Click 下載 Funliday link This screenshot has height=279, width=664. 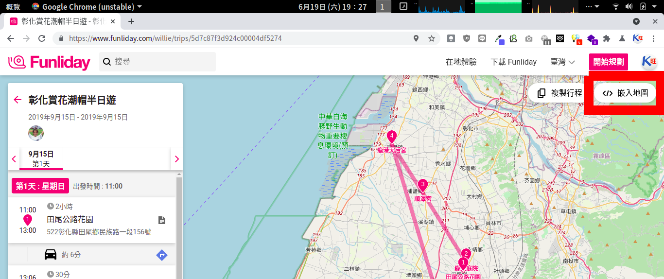point(513,62)
